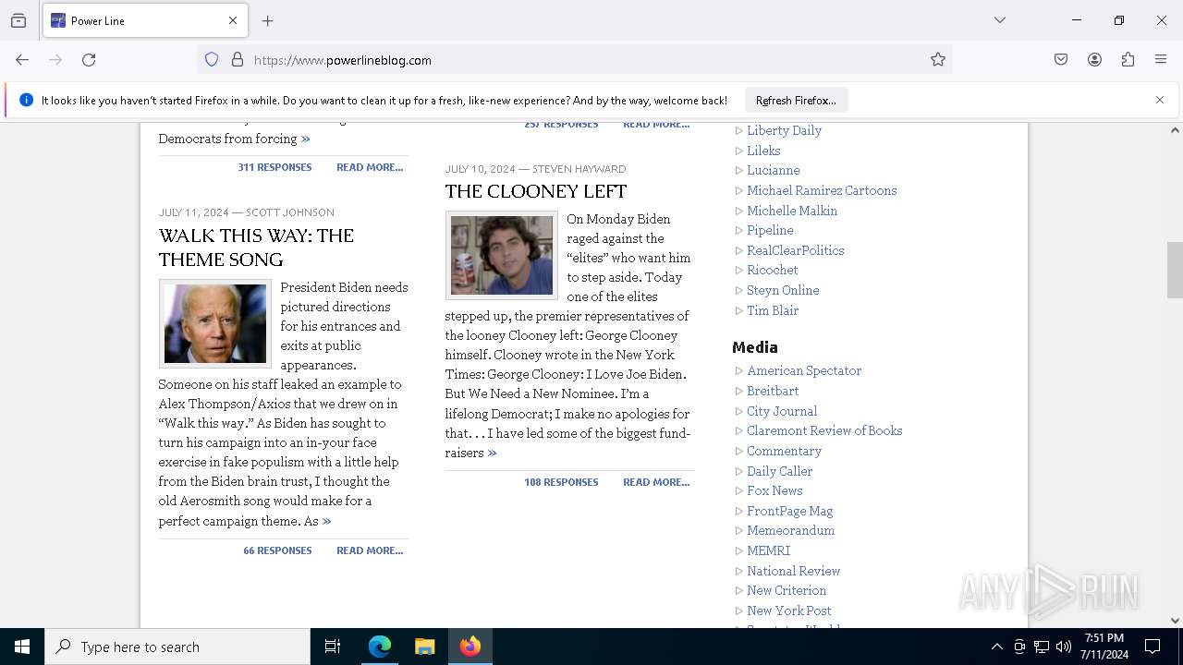The width and height of the screenshot is (1183, 665).
Task: Open the Extensions panel
Action: (x=1128, y=60)
